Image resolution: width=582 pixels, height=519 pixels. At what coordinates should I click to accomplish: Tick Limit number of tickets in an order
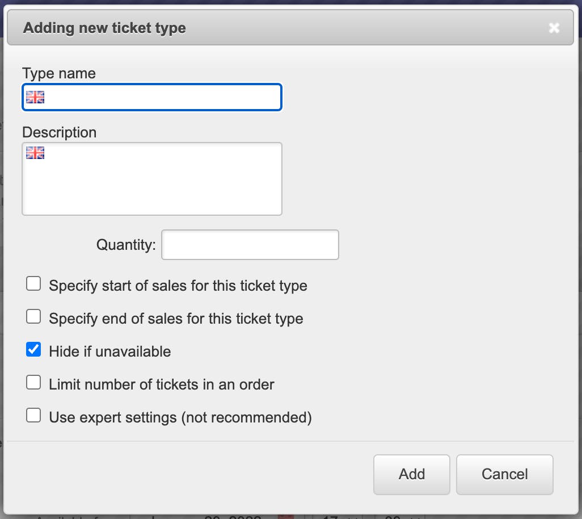pos(33,383)
